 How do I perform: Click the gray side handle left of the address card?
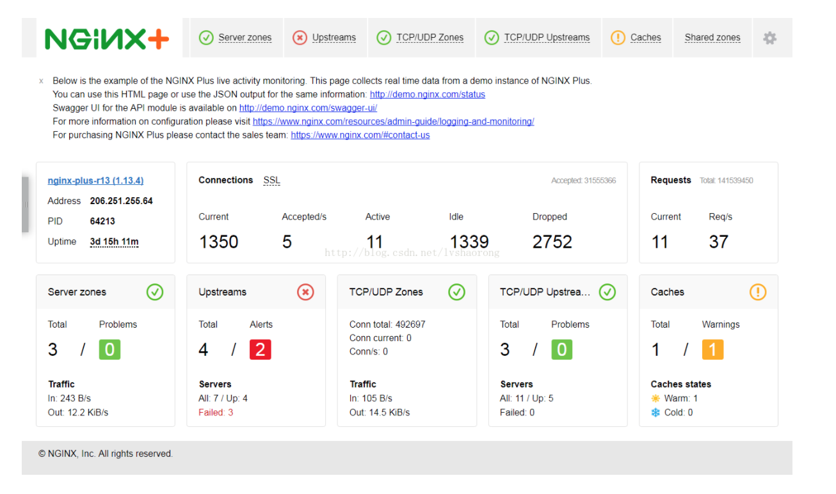click(25, 204)
